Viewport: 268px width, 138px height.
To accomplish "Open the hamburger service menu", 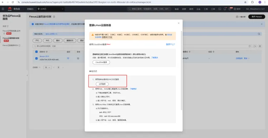I will pos(3,9).
